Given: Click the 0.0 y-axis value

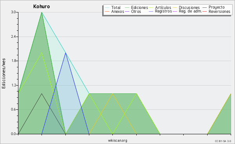Looking at the screenshot, I should click(13, 134).
